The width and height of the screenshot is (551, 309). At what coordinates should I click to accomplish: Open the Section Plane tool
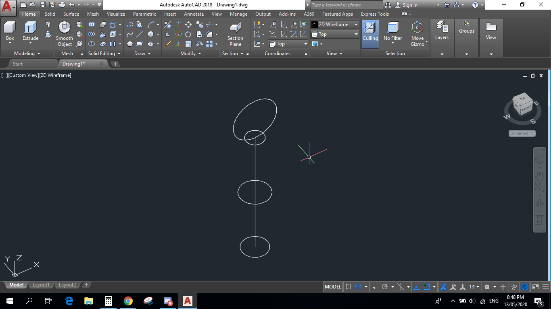pyautogui.click(x=235, y=34)
